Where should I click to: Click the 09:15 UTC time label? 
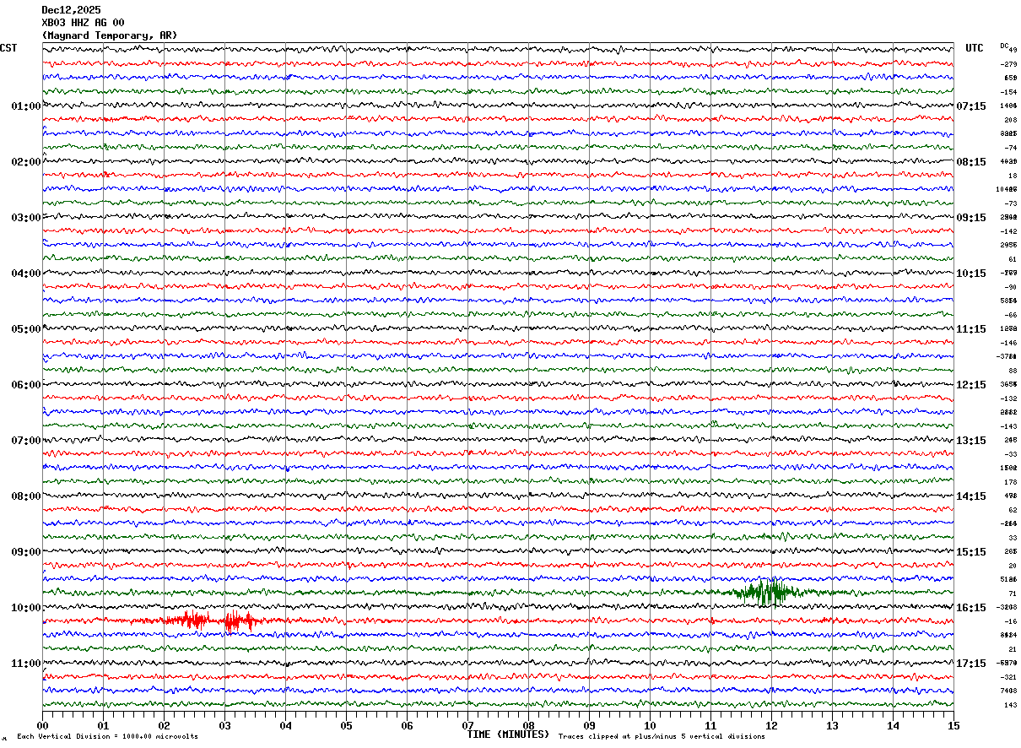point(971,218)
